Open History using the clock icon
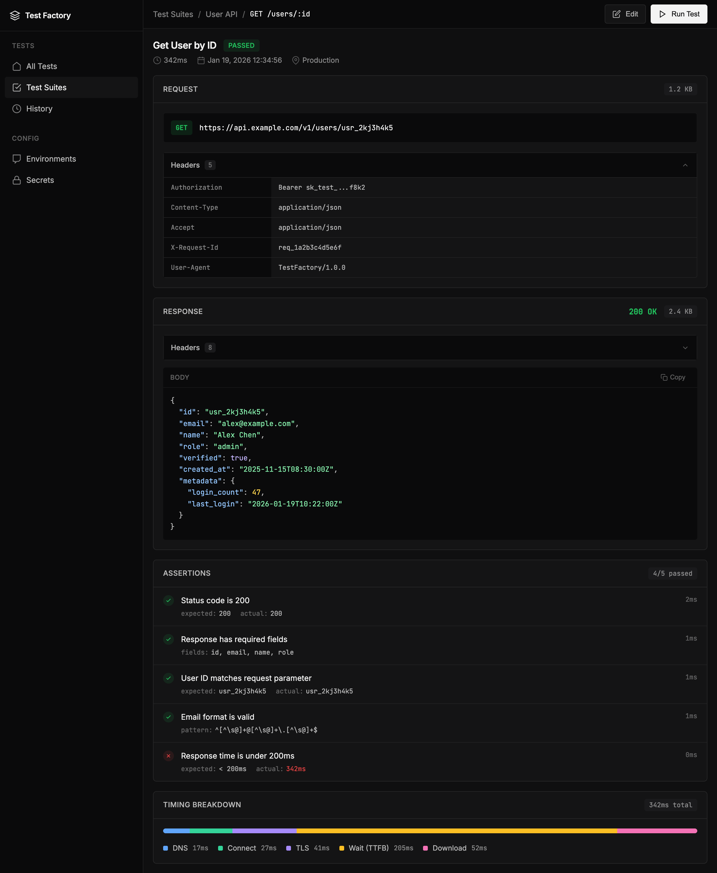The image size is (717, 873). pyautogui.click(x=16, y=109)
